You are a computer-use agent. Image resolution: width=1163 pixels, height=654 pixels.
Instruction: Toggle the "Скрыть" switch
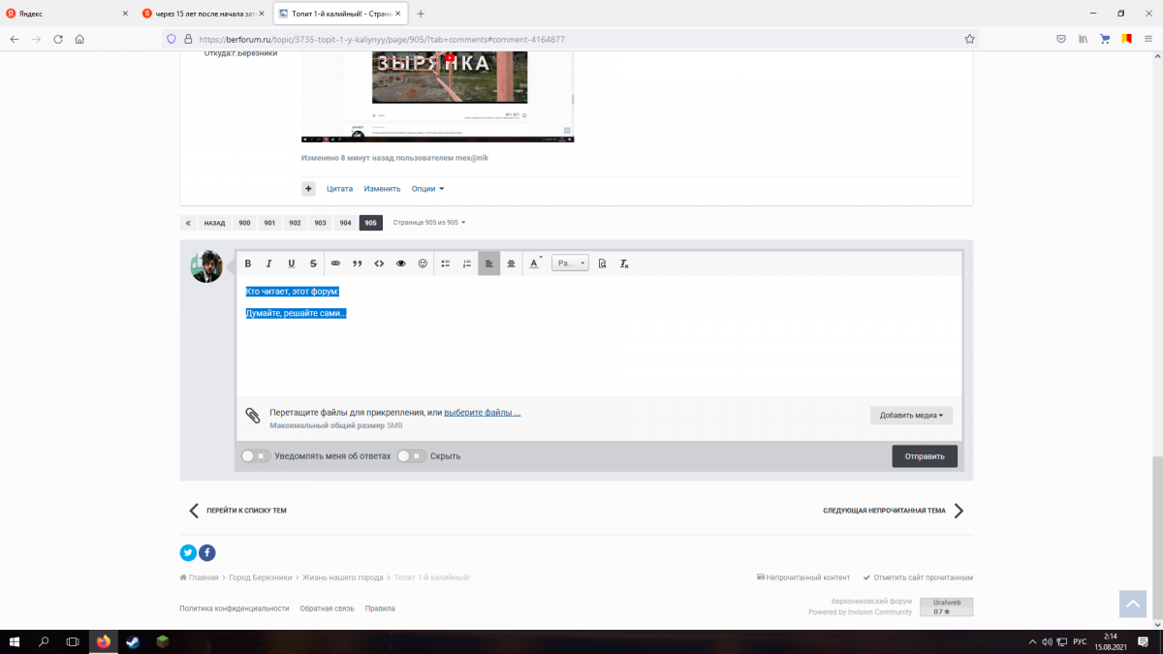tap(411, 455)
